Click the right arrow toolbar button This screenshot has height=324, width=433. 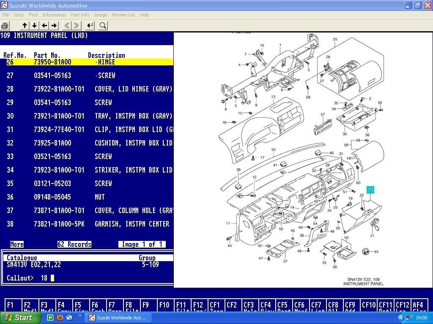pyautogui.click(x=54, y=26)
